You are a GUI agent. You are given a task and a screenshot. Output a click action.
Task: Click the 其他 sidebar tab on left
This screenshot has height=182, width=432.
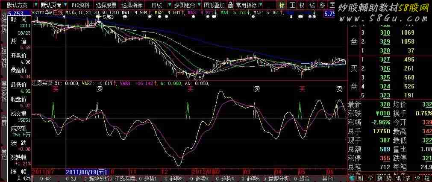pyautogui.click(x=4, y=155)
